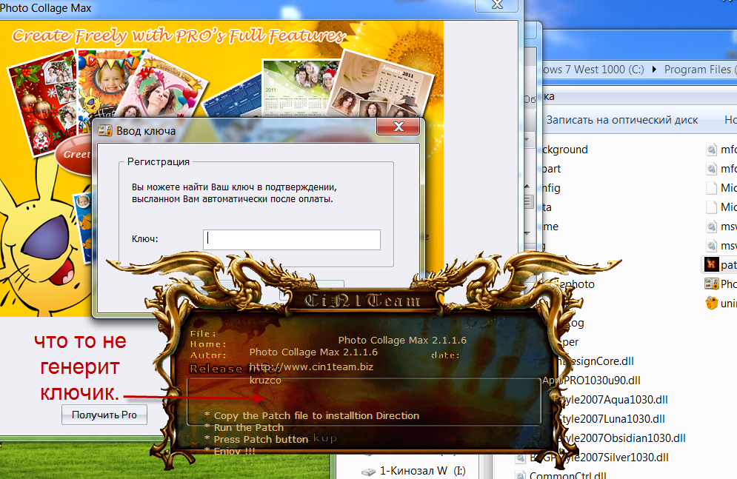The width and height of the screenshot is (737, 479).
Task: Open the http://www.cin1team.biz link in the patcher
Action: coord(310,366)
